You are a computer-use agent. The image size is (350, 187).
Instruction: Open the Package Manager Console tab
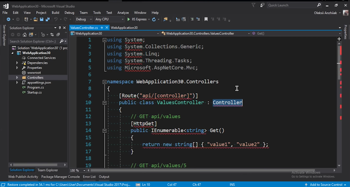(x=60, y=177)
